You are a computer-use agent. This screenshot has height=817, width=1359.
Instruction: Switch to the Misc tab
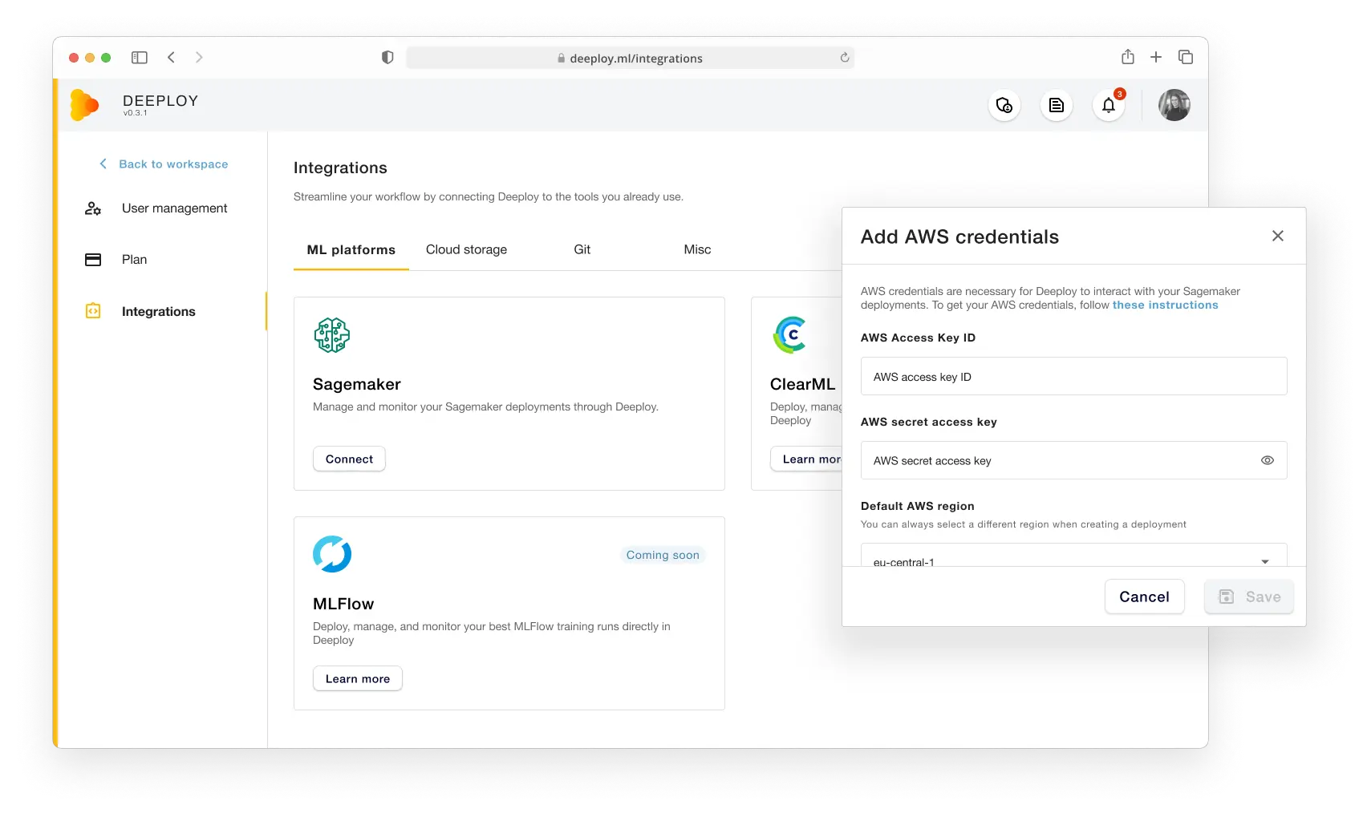(698, 250)
